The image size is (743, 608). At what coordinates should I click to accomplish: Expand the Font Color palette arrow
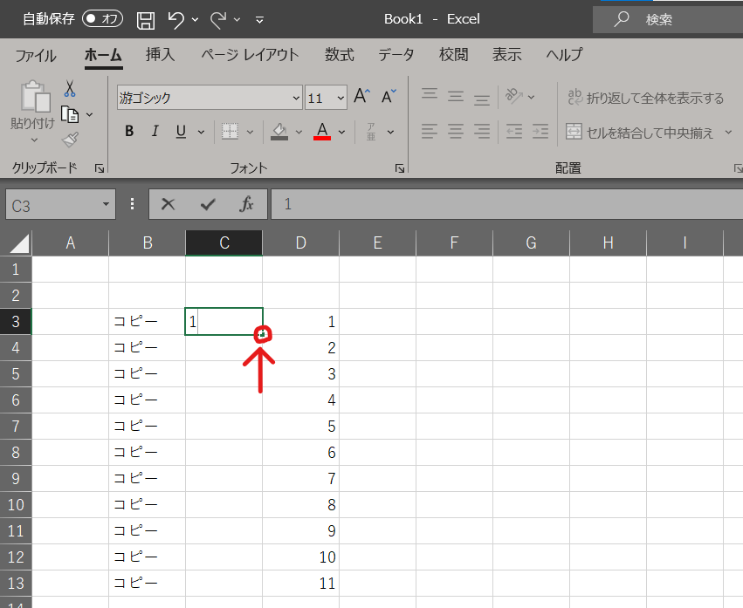click(342, 132)
